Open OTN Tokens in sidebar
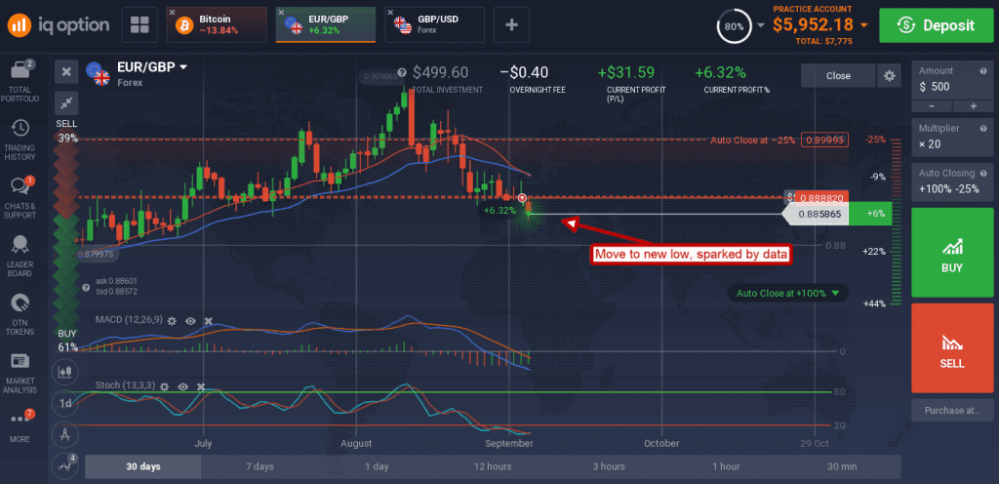Image resolution: width=999 pixels, height=484 pixels. (x=20, y=313)
